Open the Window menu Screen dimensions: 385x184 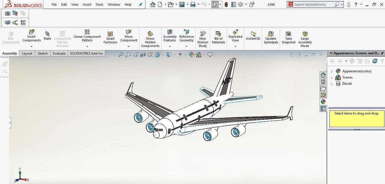[114, 5]
